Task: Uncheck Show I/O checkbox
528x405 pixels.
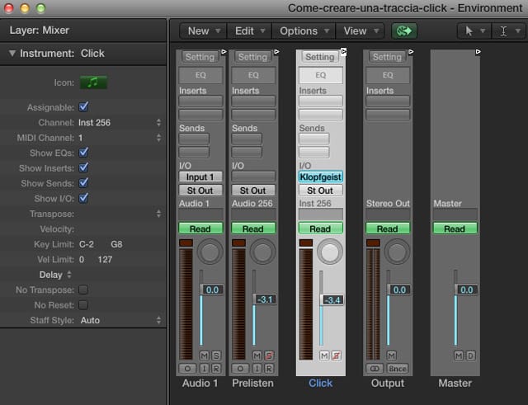Action: pyautogui.click(x=83, y=198)
